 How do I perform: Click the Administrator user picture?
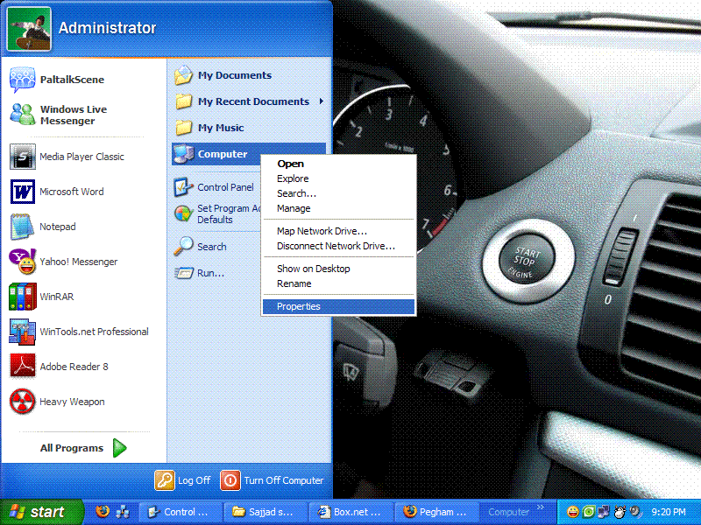29,29
